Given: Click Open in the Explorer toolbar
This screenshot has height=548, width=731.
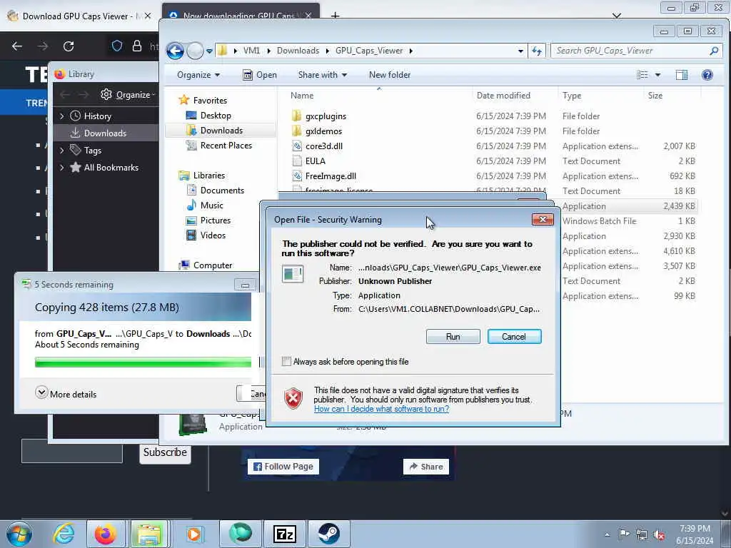Looking at the screenshot, I should click(260, 75).
